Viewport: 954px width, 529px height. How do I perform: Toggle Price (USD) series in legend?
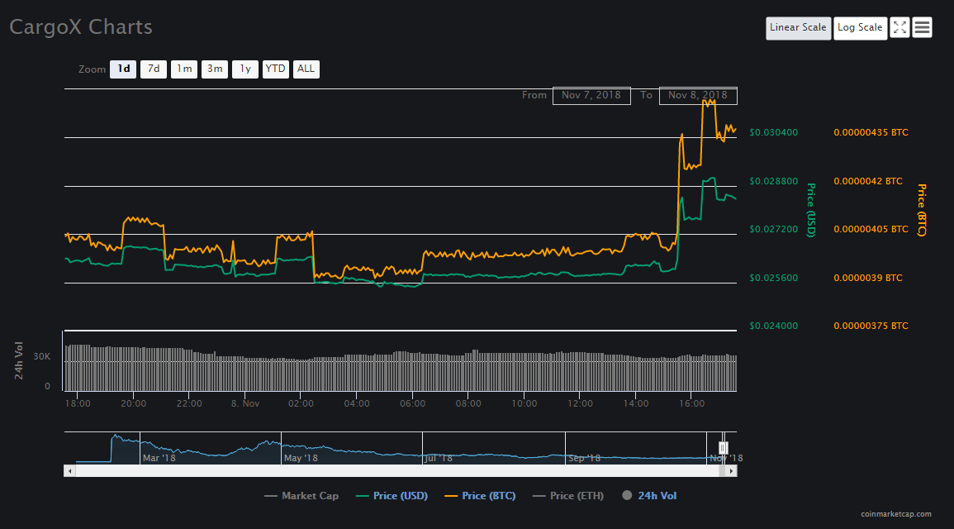coord(392,496)
